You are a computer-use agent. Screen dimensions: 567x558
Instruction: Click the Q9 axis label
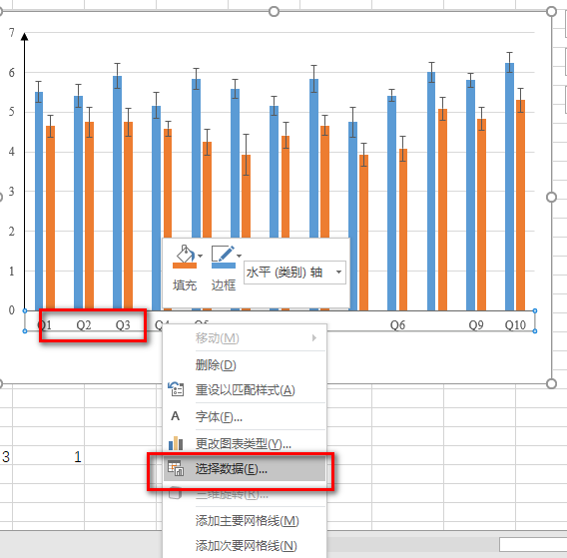tap(476, 325)
